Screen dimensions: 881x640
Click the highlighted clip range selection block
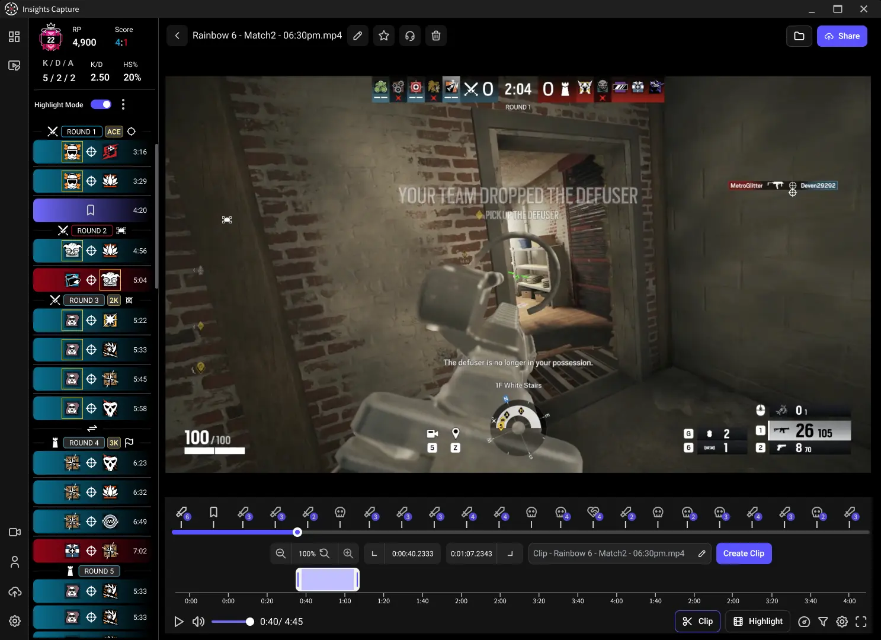(x=328, y=580)
